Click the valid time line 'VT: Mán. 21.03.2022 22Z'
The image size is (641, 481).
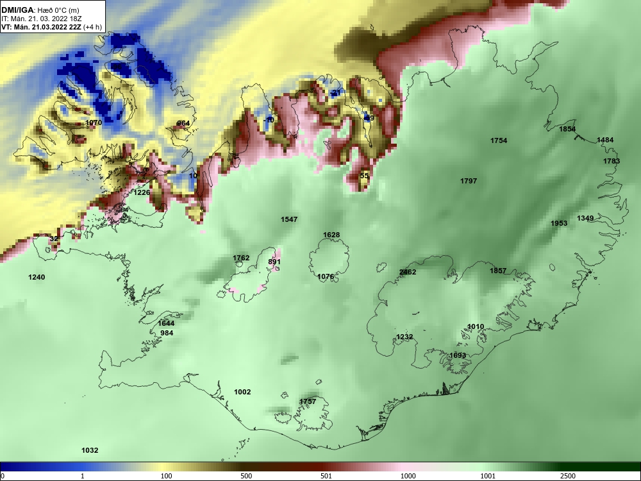[x=41, y=27]
